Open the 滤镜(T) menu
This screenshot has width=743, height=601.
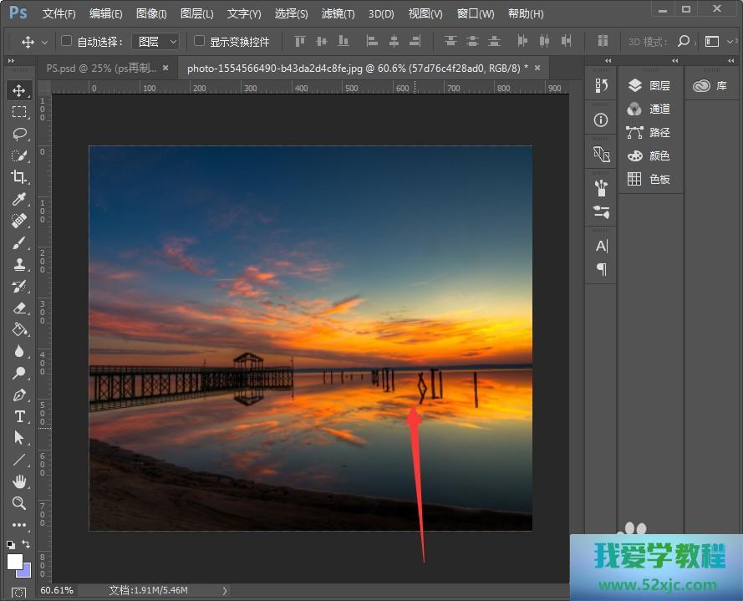[x=338, y=14]
